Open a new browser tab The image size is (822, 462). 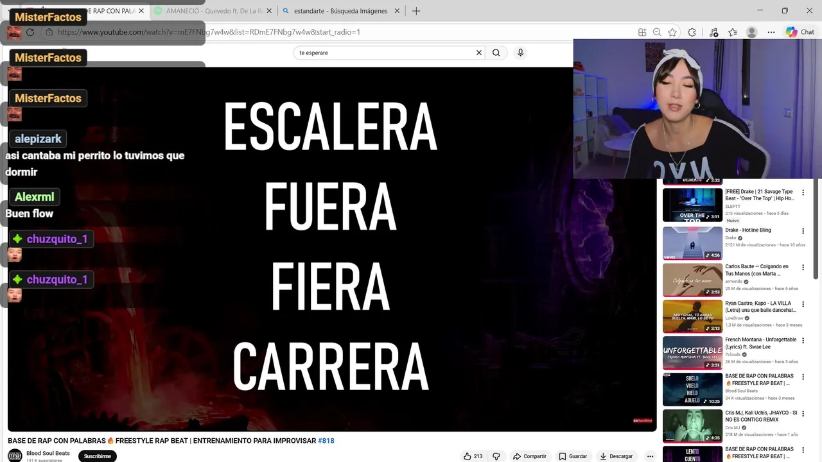416,11
